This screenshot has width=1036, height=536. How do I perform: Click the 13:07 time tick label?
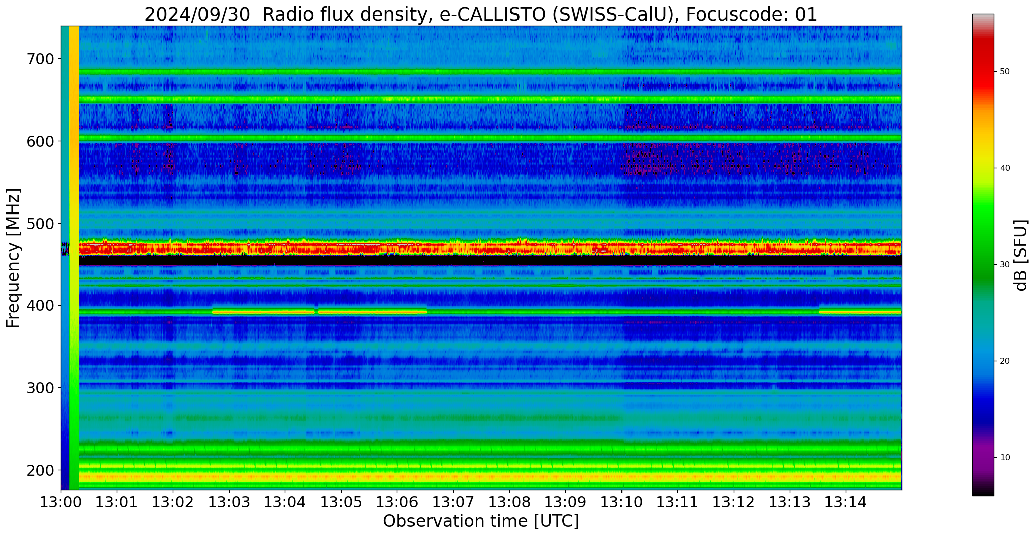pyautogui.click(x=454, y=502)
